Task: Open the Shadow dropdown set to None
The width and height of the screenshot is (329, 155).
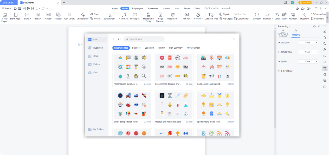Action: click(x=308, y=43)
